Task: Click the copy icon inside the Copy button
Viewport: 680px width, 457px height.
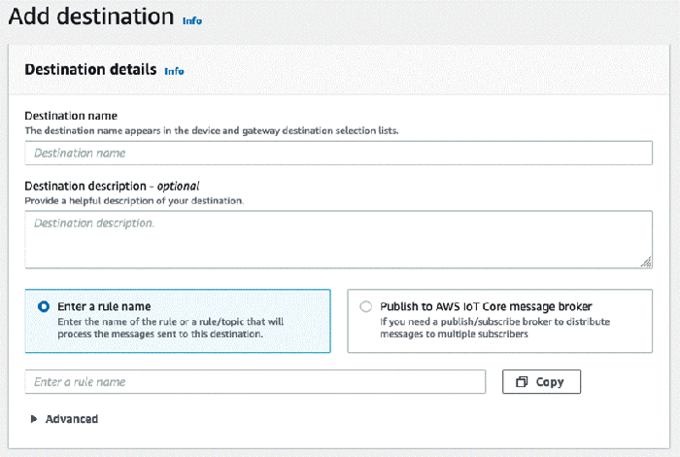Action: (522, 382)
